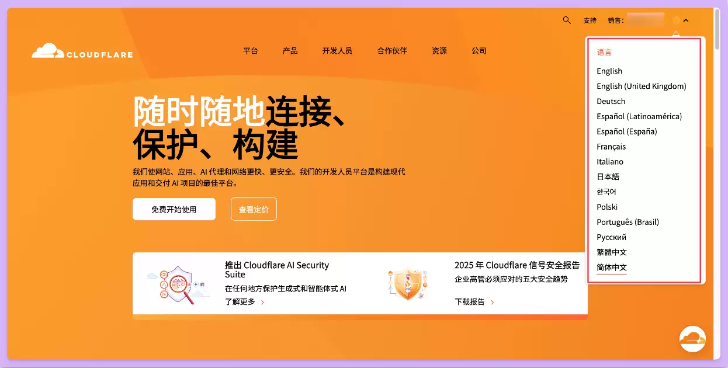
Task: Open the 平台 menu
Action: [x=251, y=51]
